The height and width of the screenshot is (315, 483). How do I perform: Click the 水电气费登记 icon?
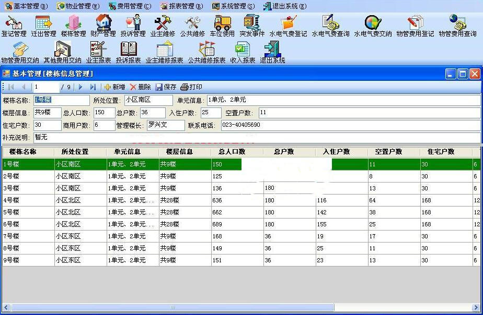(x=288, y=26)
